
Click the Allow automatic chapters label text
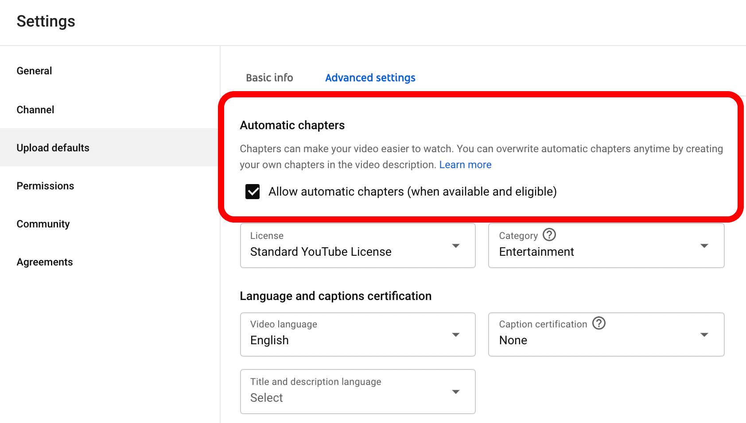click(412, 192)
